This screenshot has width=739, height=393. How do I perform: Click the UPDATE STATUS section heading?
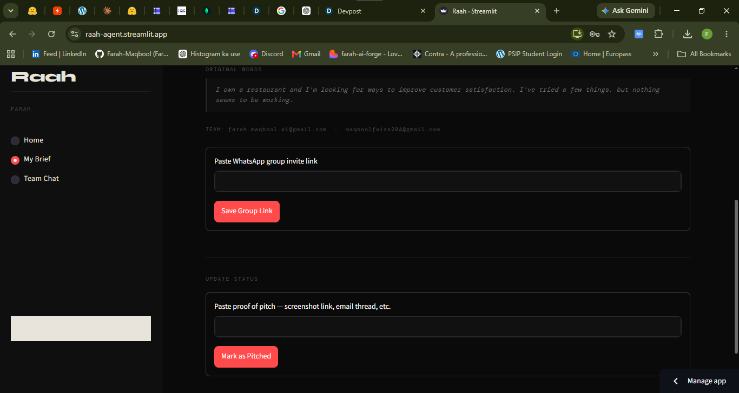click(x=232, y=279)
